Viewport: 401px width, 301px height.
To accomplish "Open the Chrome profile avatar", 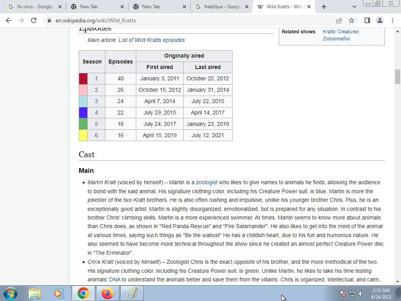I will [380, 20].
